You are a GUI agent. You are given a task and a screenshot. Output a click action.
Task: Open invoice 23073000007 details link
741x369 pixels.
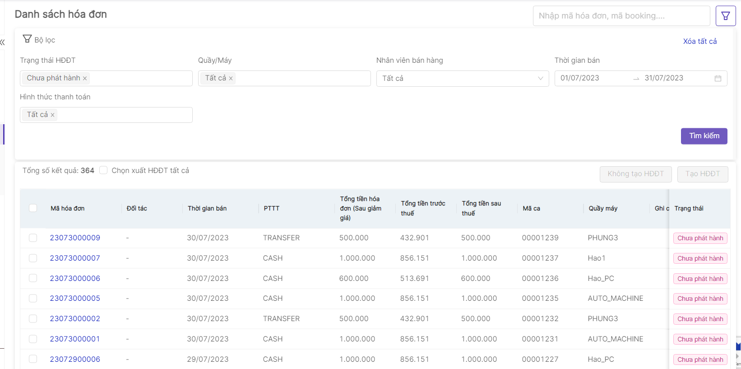(x=75, y=258)
